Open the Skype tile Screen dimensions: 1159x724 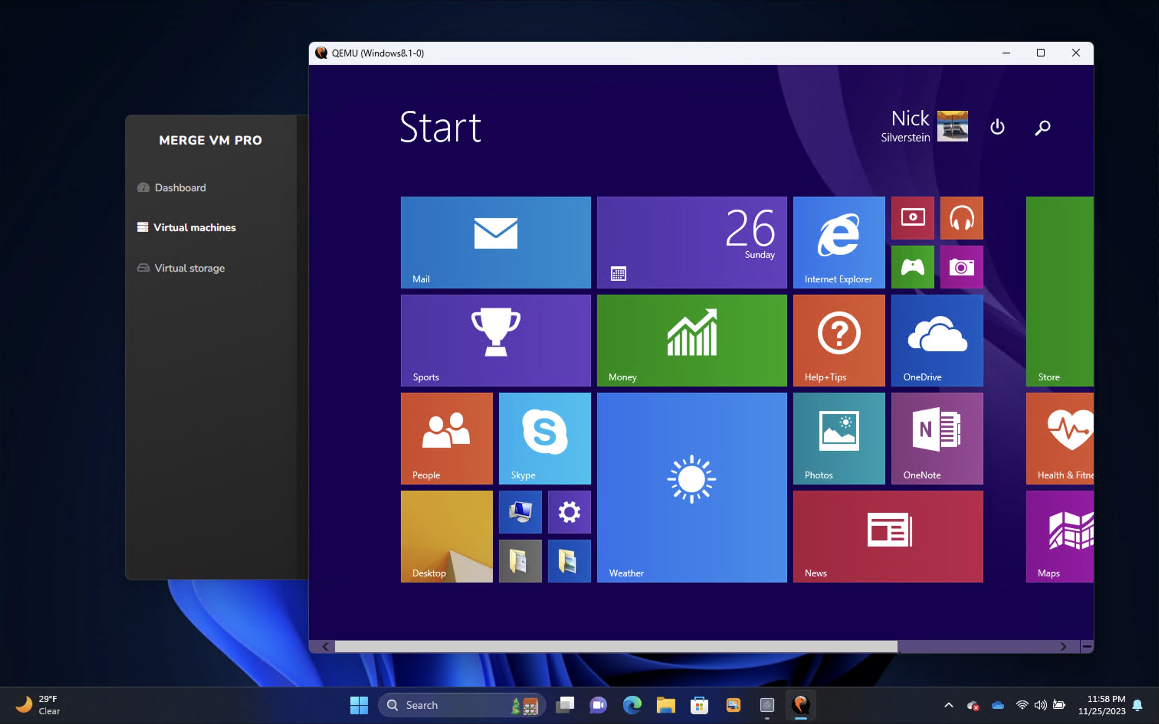tap(545, 438)
